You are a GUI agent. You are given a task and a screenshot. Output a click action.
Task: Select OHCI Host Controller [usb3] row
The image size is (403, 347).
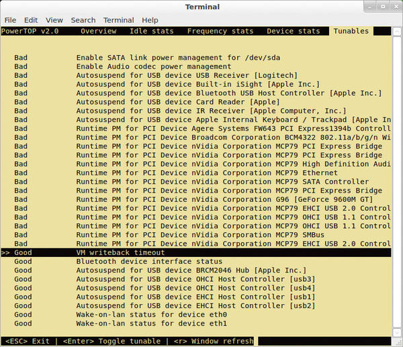196,279
